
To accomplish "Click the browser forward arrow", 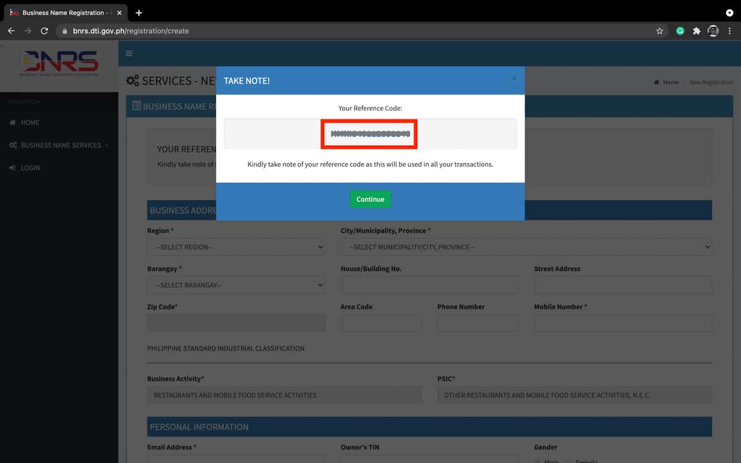I will 28,31.
